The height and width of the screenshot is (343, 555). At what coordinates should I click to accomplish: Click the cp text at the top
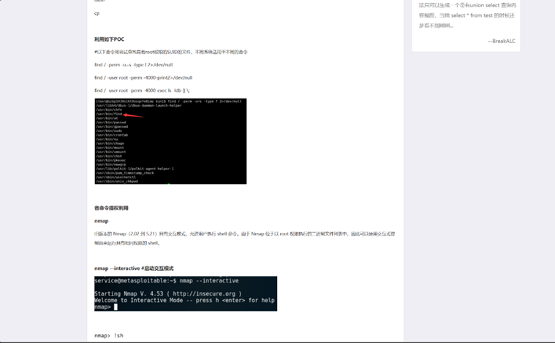(x=97, y=13)
